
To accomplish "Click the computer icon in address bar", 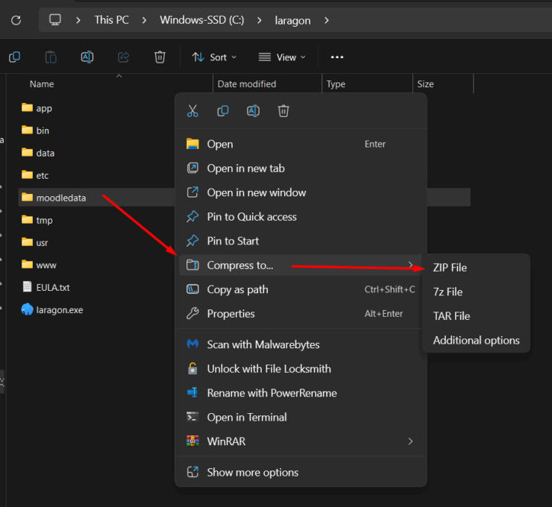I will 55,19.
